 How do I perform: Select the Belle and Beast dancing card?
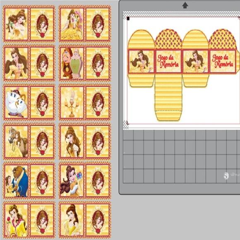click(x=16, y=180)
